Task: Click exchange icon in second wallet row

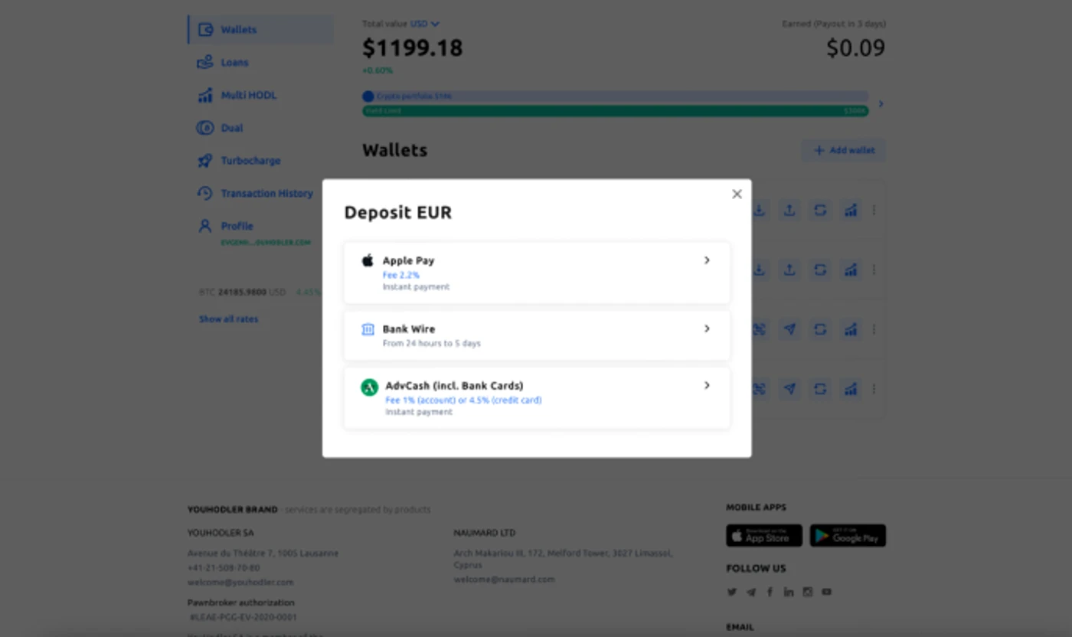Action: [820, 269]
